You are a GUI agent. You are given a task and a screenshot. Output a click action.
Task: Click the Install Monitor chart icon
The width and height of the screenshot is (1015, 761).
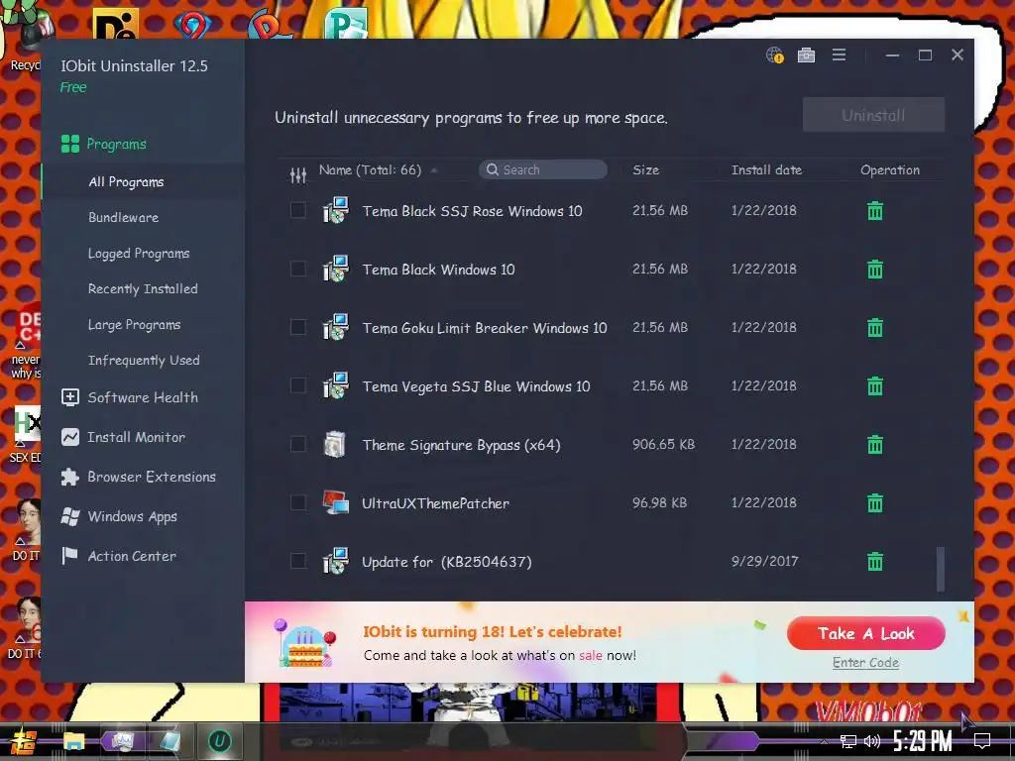coord(70,437)
